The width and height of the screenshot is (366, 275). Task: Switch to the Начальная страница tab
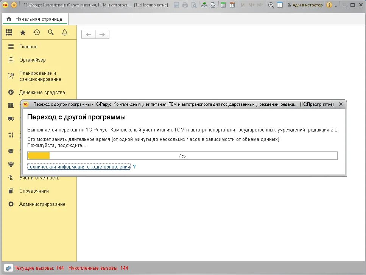coord(35,19)
